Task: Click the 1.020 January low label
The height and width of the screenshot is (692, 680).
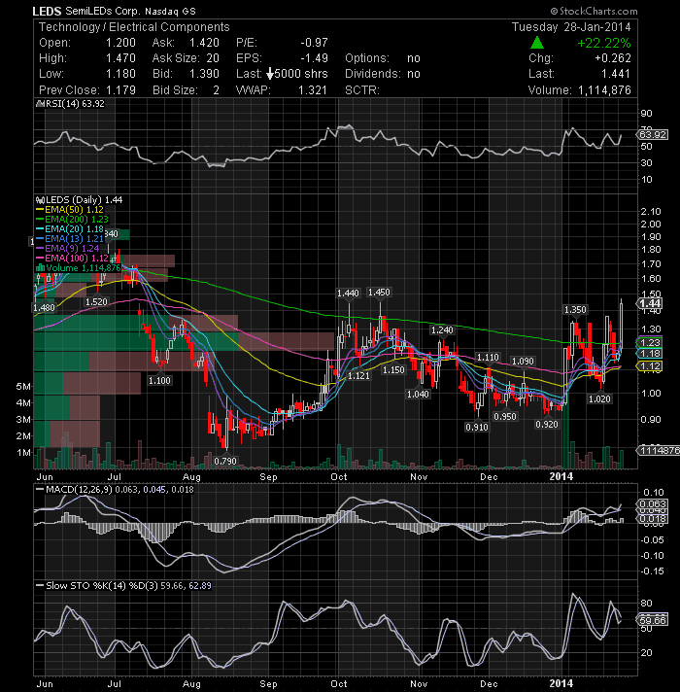Action: tap(599, 398)
